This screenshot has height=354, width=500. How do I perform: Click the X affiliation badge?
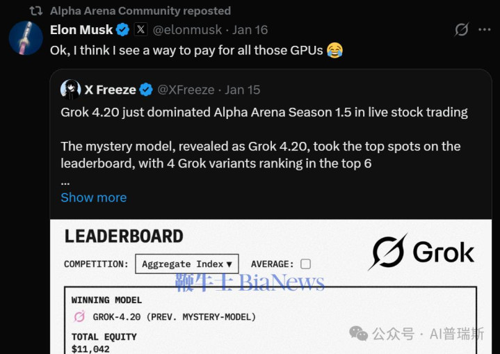tap(140, 30)
